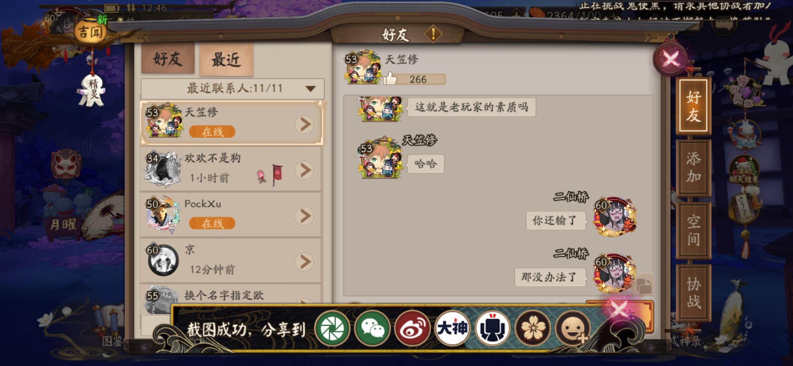Open the 吉闻 news lantern

[x=90, y=31]
